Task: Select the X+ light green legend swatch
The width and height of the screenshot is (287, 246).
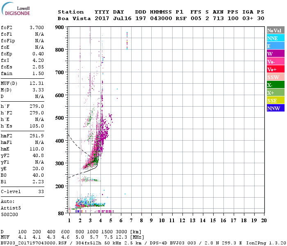Action: point(276,92)
